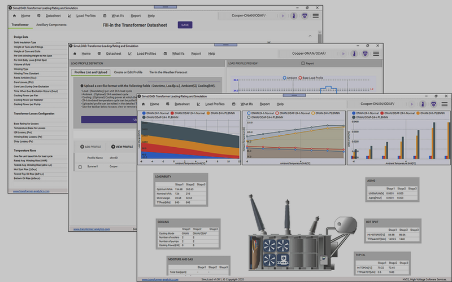452x282 pixels.
Task: Open hamburger menu in front window
Action: (x=445, y=104)
